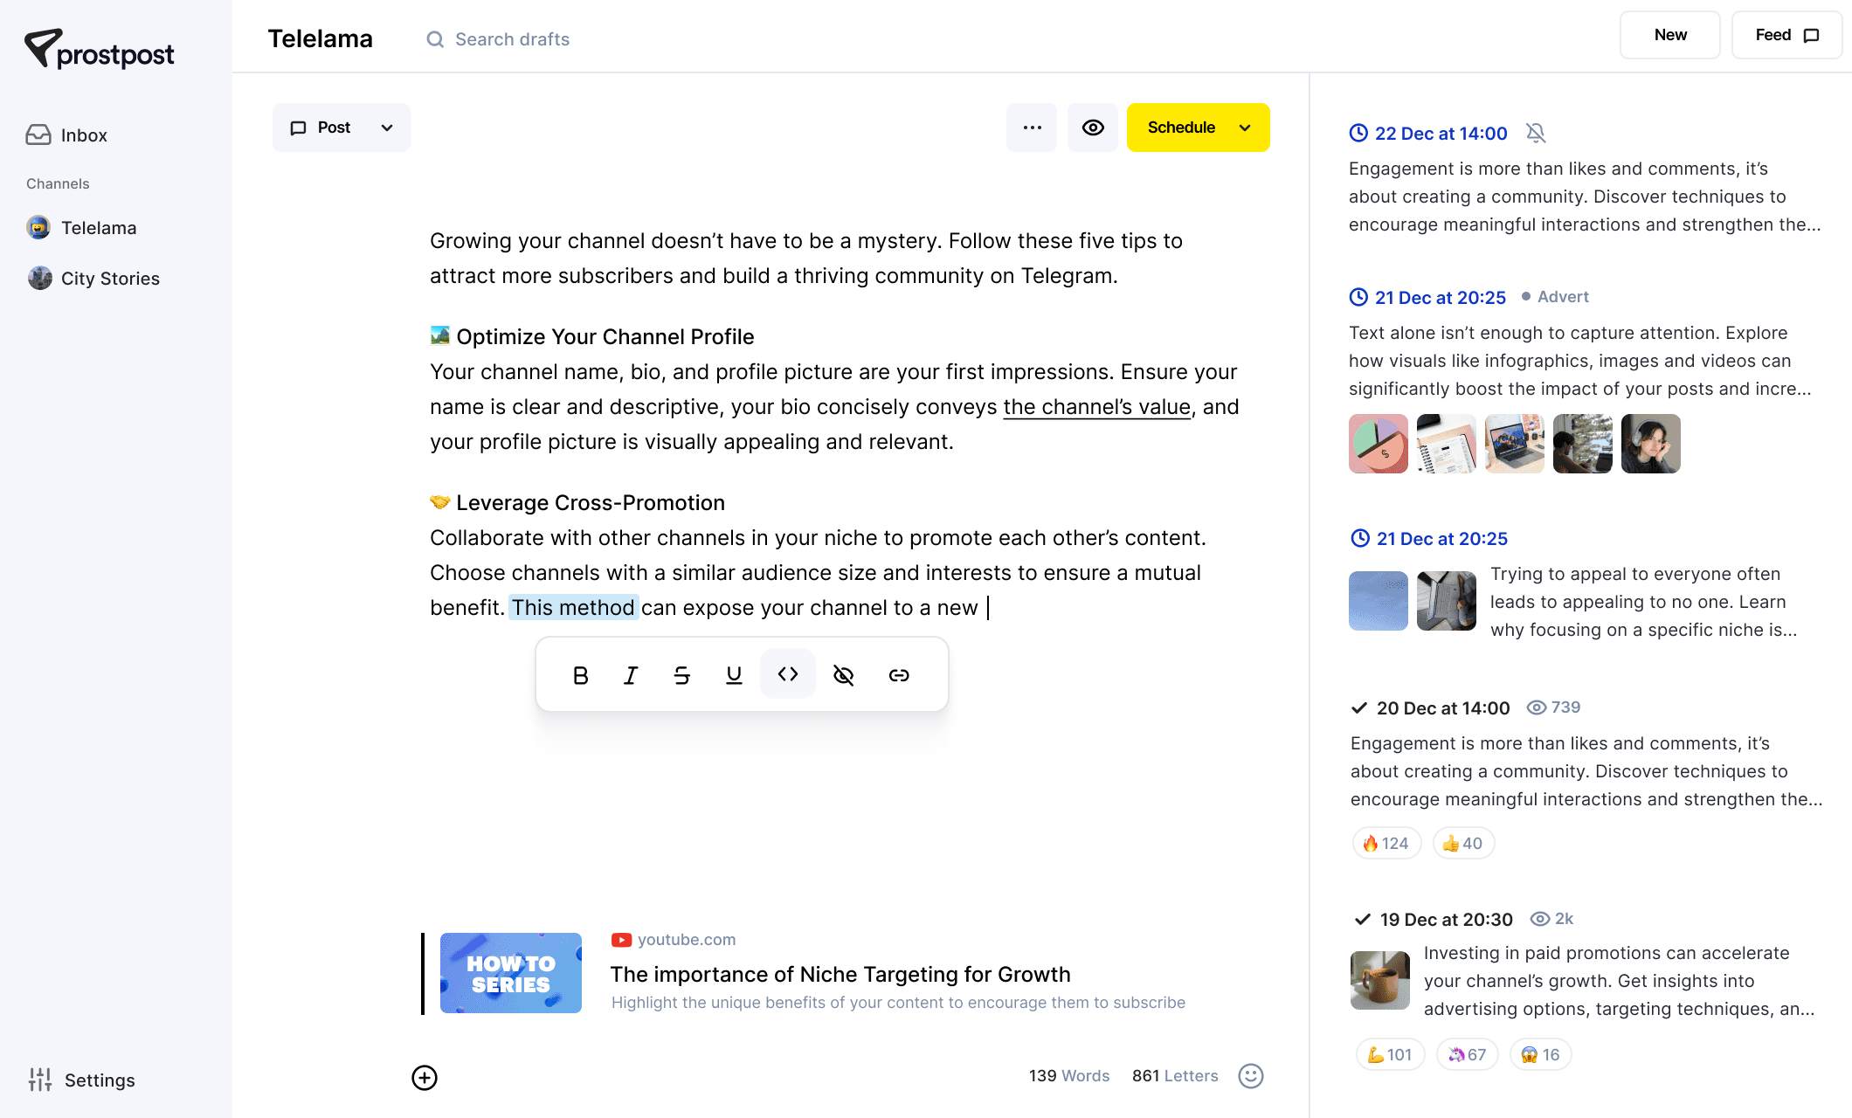
Task: Toggle spoiler hidden text formatting
Action: tap(843, 675)
